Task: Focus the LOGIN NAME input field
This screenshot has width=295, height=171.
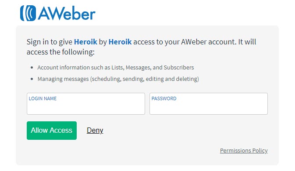Action: pos(86,104)
